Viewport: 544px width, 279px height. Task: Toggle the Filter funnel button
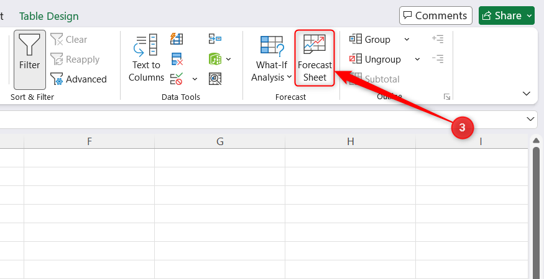29,60
